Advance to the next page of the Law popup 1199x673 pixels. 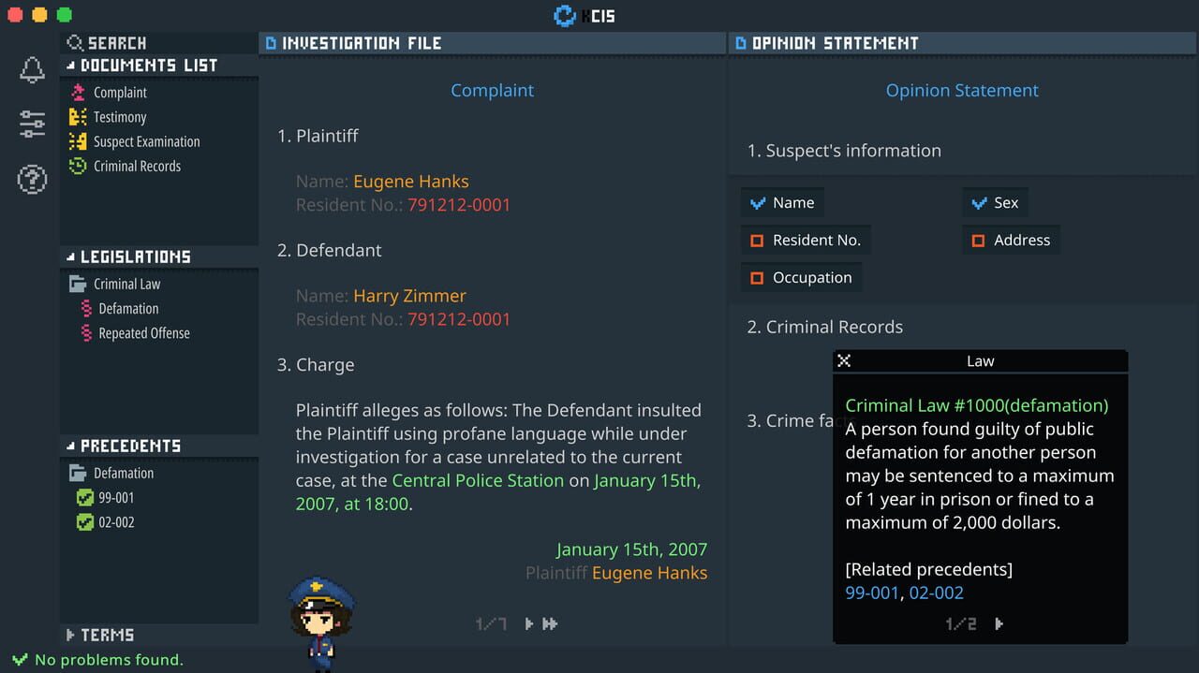point(998,623)
